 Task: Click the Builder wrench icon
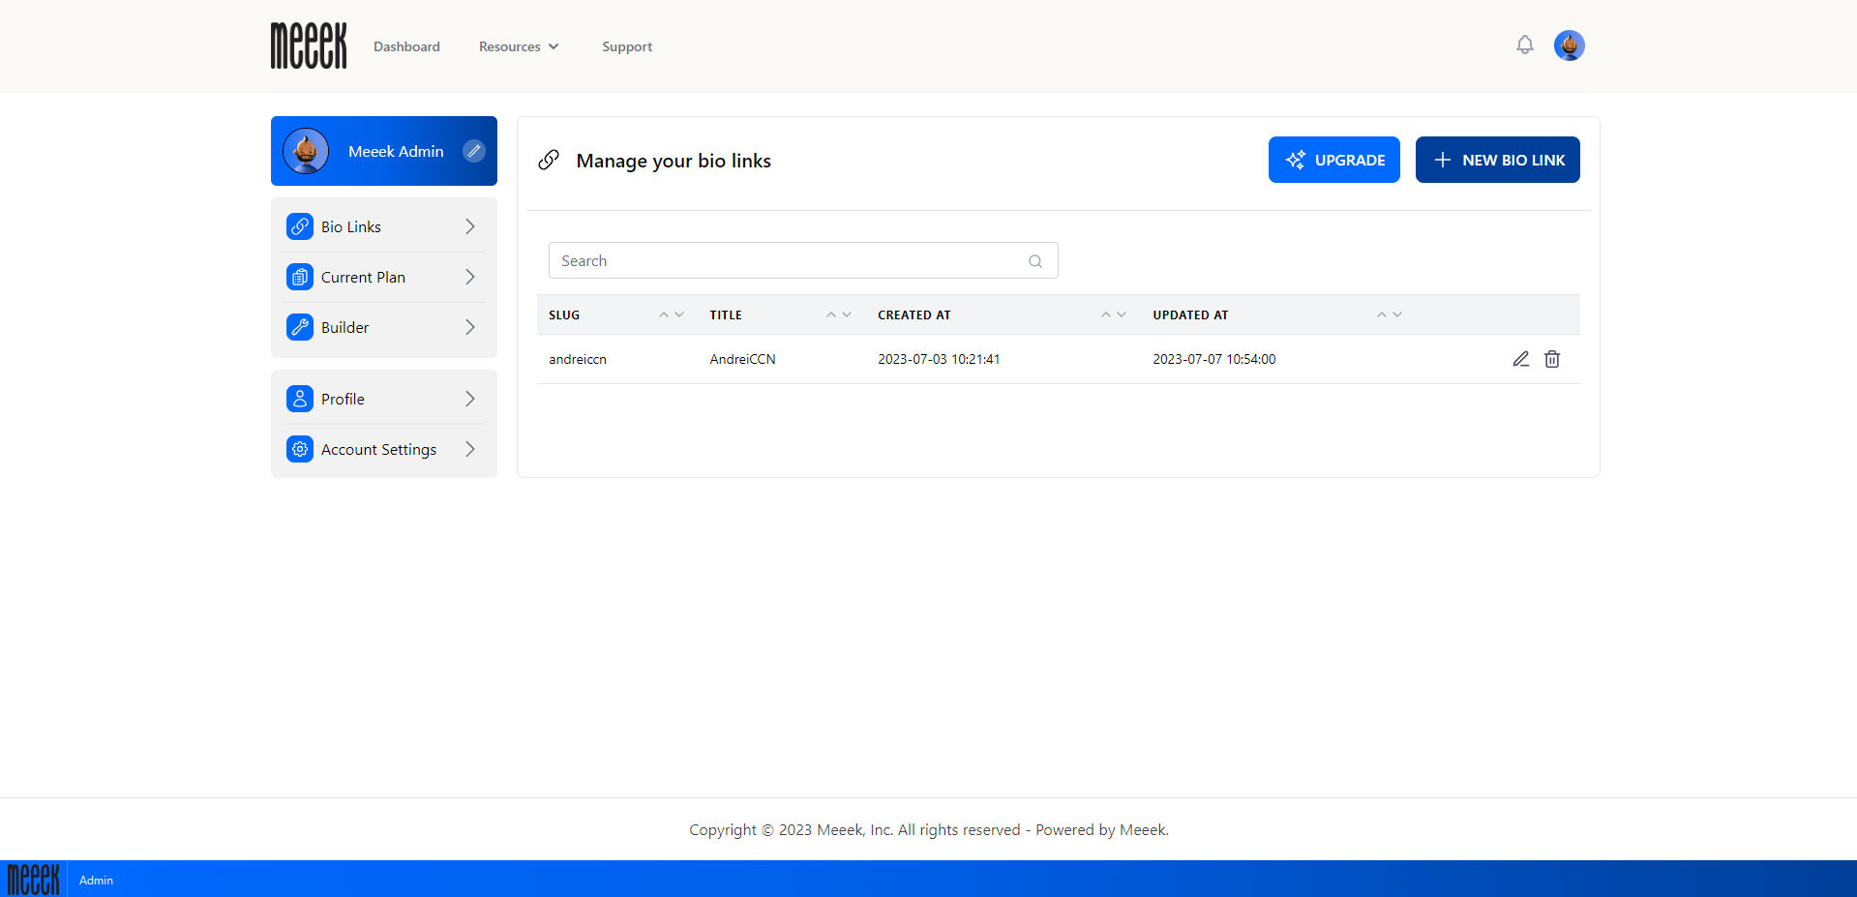[x=299, y=327]
